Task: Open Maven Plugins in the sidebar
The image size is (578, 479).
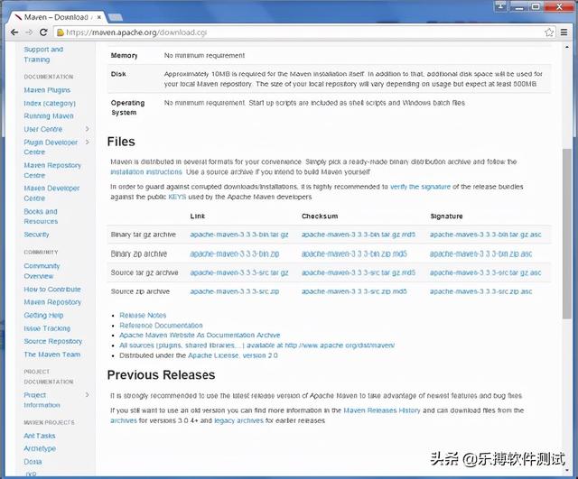Action: tap(47, 90)
